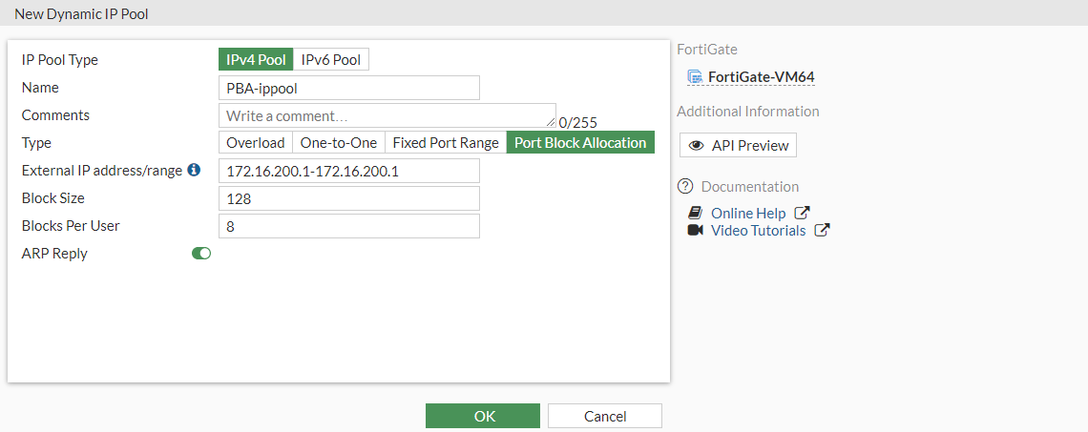The image size is (1088, 432).
Task: Cancel the new IP pool dialog
Action: pos(605,416)
